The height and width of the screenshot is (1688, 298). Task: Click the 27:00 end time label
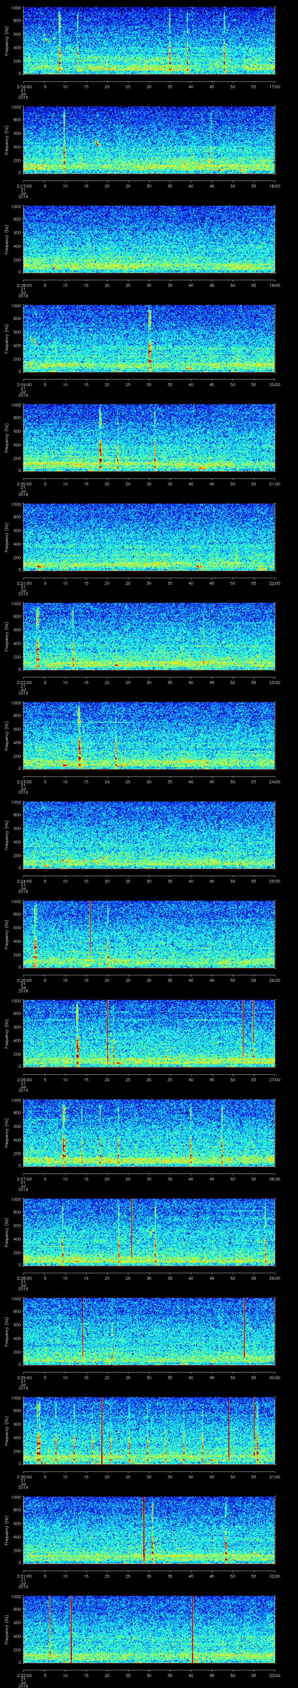tap(275, 1079)
